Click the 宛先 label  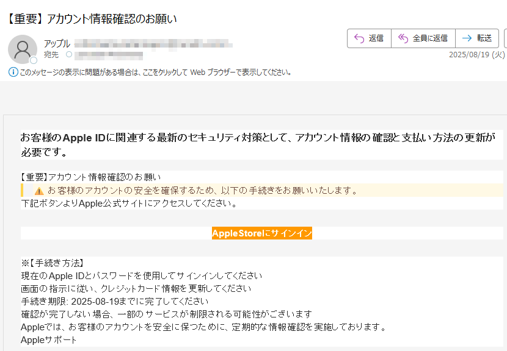click(51, 54)
